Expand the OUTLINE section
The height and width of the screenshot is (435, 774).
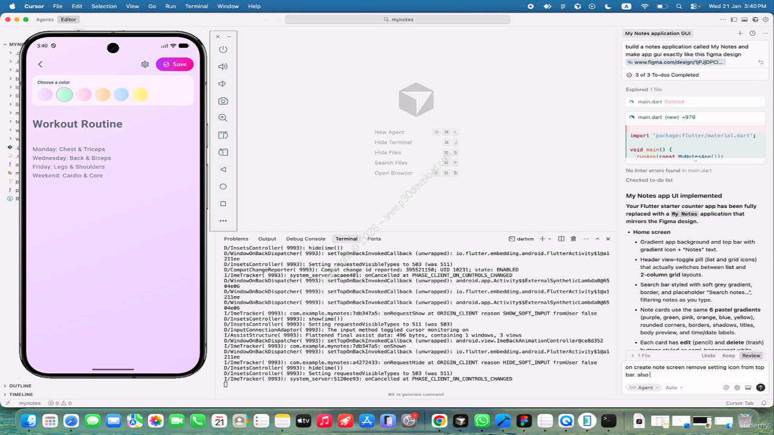pos(21,385)
